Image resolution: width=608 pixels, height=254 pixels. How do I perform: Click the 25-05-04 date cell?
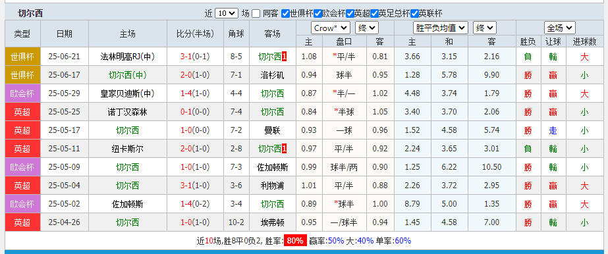pos(65,186)
